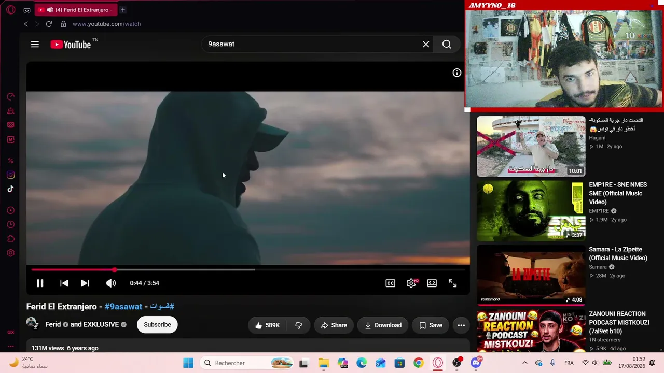
Task: Open Instagram in the sidebar
Action: coord(10,175)
